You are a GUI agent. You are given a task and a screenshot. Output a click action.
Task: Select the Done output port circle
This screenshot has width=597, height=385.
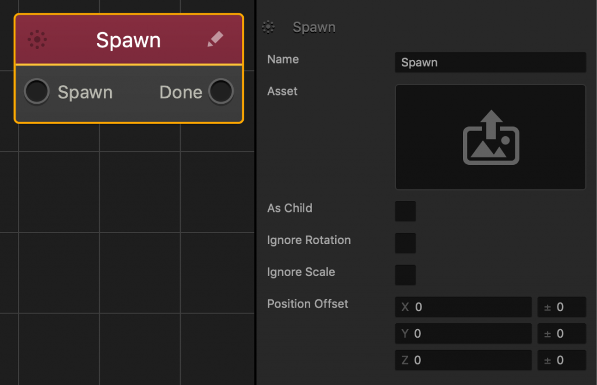coord(221,91)
